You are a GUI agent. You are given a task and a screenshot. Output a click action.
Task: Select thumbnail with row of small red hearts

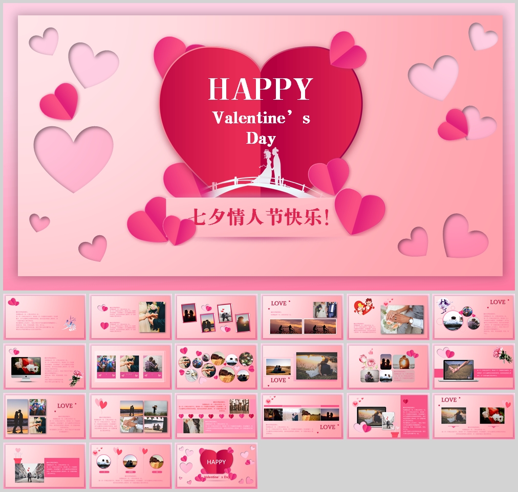pos(216,416)
